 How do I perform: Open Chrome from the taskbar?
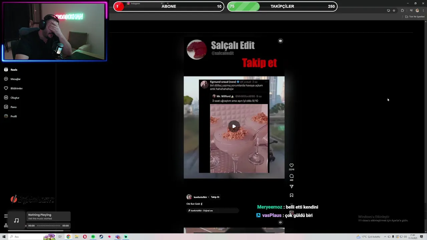pyautogui.click(x=68, y=237)
